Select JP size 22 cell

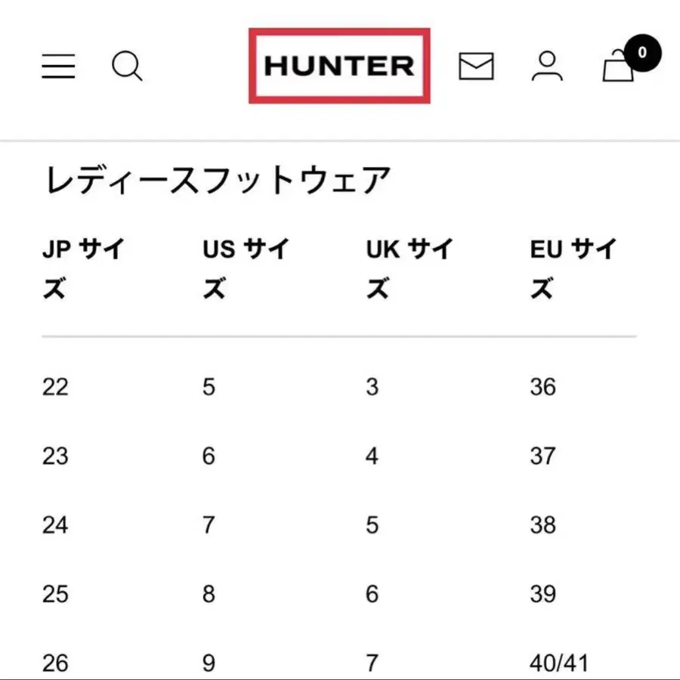click(x=55, y=388)
